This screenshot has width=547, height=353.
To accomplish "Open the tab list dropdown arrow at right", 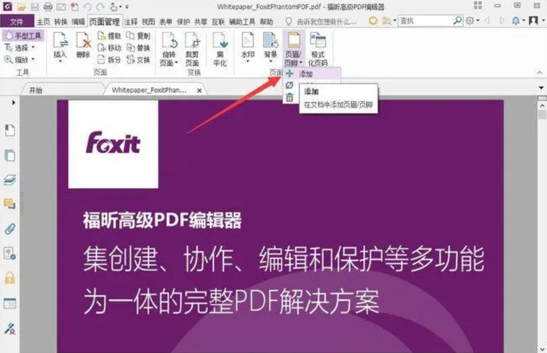I will [x=541, y=88].
